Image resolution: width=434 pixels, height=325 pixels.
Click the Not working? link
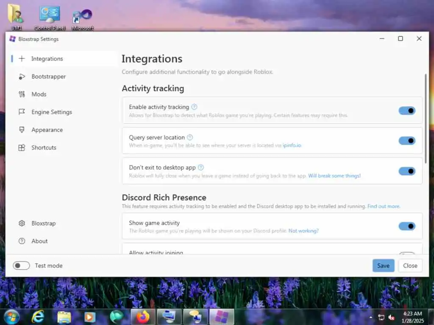coord(303,231)
